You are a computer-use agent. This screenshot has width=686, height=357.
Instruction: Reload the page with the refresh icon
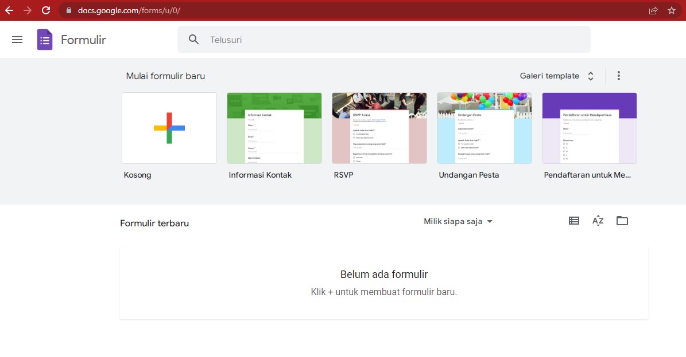(x=45, y=10)
